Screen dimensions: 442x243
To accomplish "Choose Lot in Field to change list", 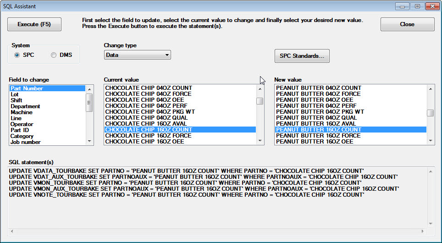I will 15,94.
